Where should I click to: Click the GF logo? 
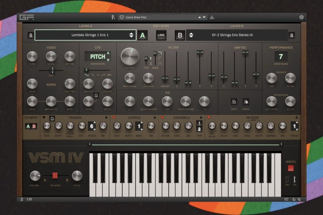point(27,17)
